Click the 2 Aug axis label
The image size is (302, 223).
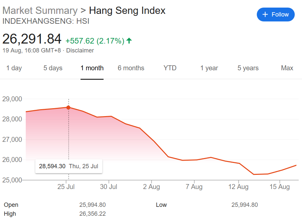(x=151, y=187)
